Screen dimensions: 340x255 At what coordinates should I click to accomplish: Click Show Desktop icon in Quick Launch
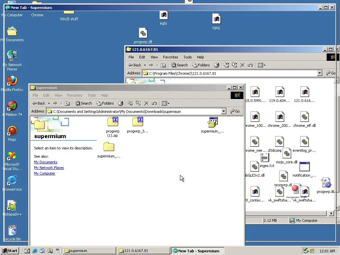(x=27, y=251)
